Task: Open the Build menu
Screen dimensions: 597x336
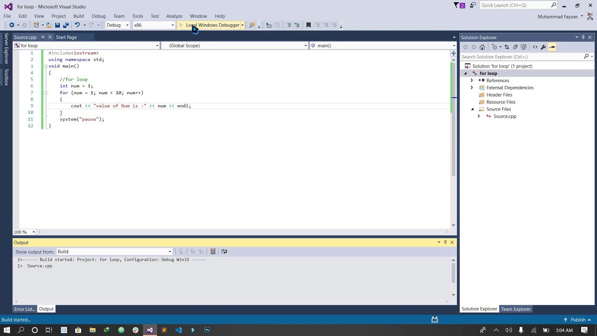Action: 78,16
